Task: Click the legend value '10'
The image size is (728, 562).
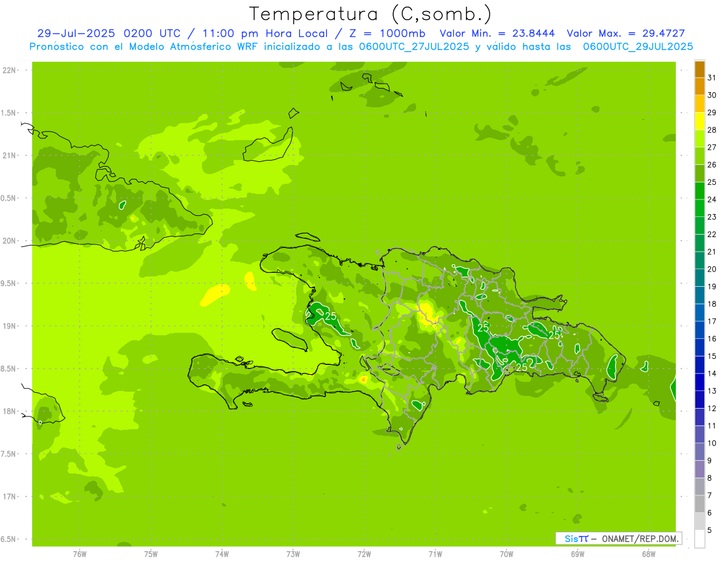Action: (x=712, y=443)
